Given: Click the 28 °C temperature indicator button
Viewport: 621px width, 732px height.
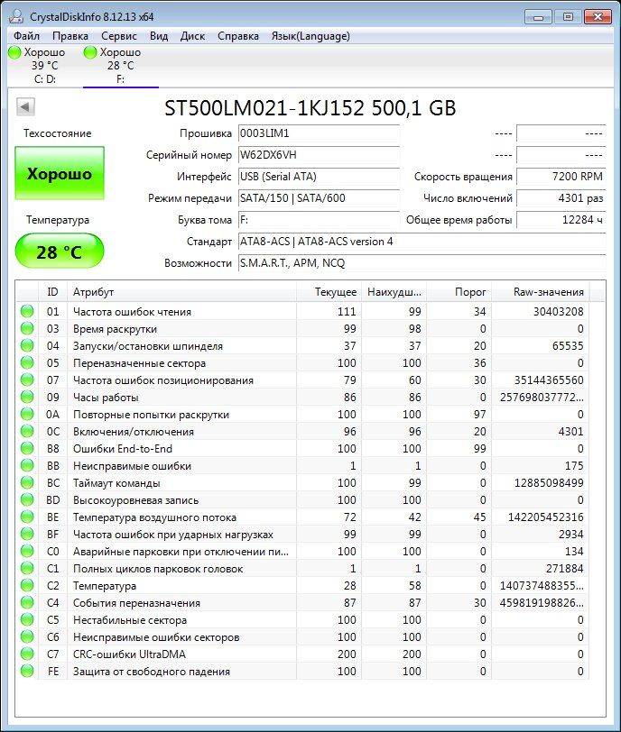Looking at the screenshot, I should pos(60,252).
